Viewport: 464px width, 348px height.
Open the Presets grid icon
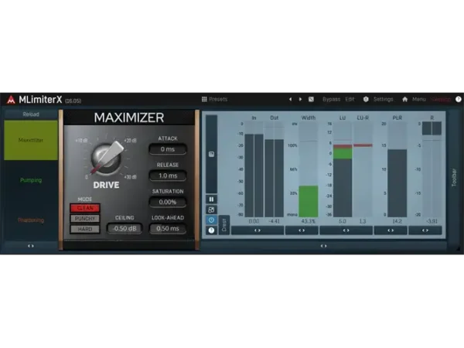pyautogui.click(x=204, y=99)
